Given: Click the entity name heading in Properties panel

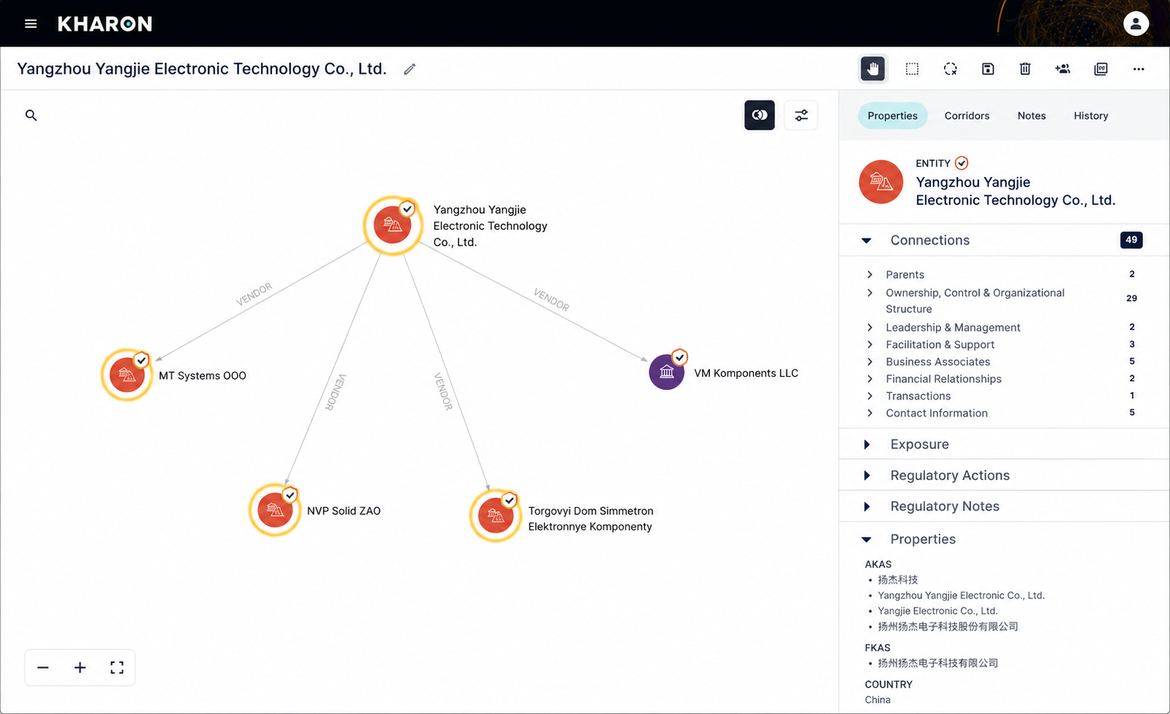Looking at the screenshot, I should [1015, 191].
